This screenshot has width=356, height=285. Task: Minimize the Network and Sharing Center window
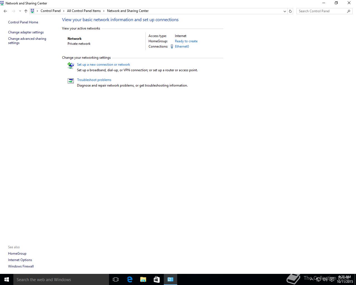324,3
